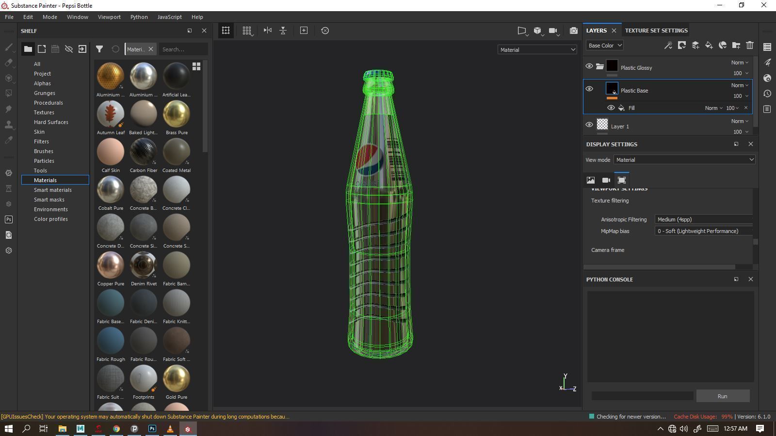
Task: Click the Python console command input
Action: tap(642, 396)
